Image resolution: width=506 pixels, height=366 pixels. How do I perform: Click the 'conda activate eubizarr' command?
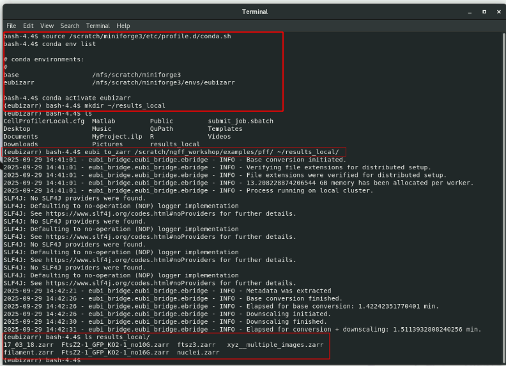pyautogui.click(x=86, y=98)
